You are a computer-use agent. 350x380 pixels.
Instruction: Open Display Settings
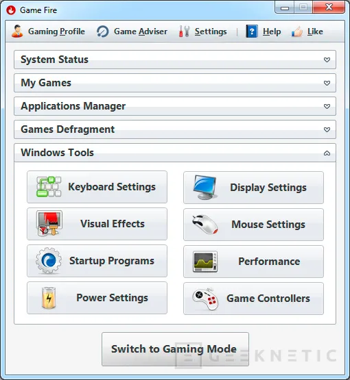[x=253, y=188]
